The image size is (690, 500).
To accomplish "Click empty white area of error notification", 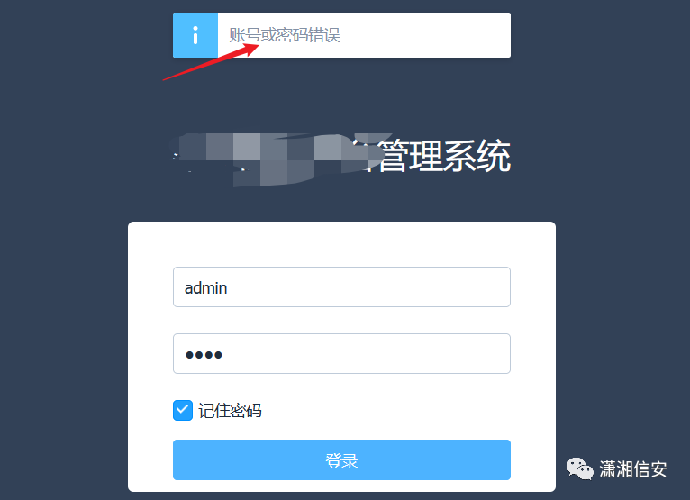I will 422,35.
